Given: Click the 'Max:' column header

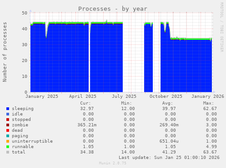Looking at the screenshot, I should (208, 103).
